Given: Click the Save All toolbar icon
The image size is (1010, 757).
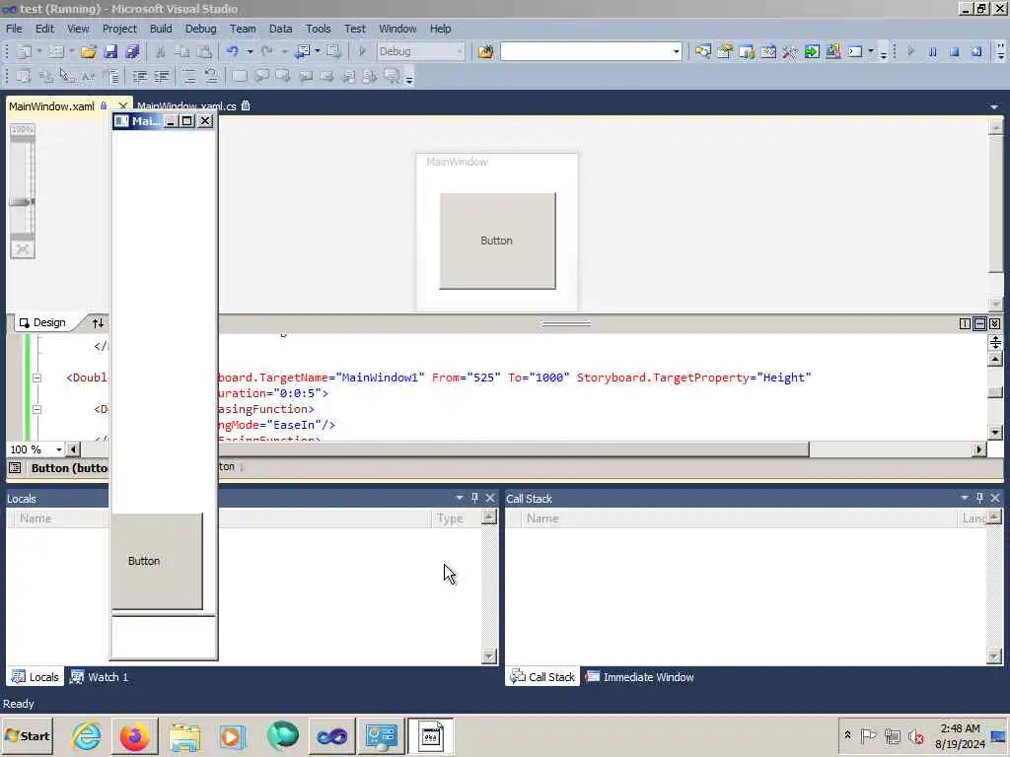Looking at the screenshot, I should coord(132,51).
